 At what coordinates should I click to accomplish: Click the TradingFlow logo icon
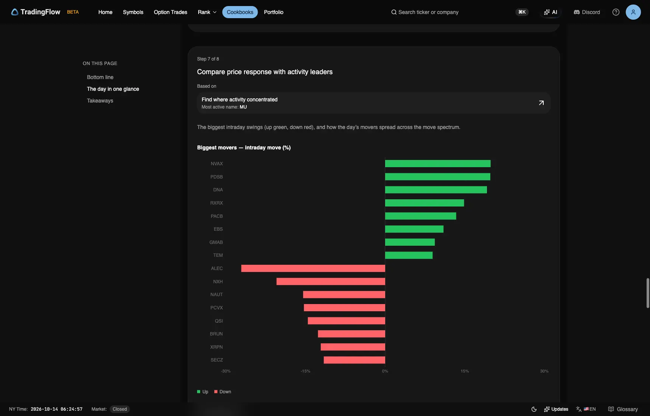pos(15,12)
